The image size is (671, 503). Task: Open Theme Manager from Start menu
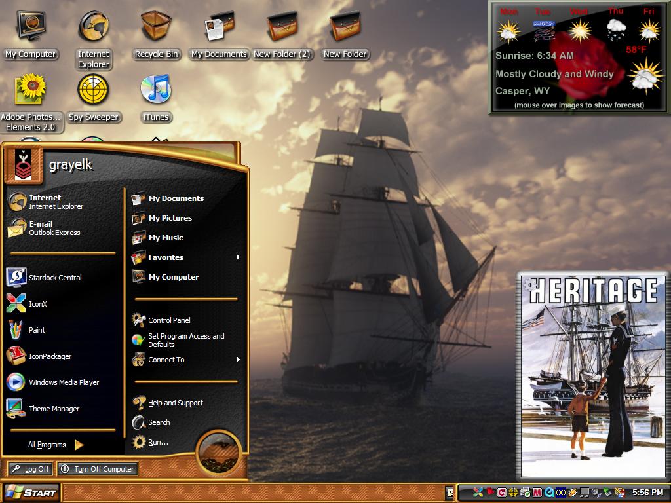click(x=43, y=409)
